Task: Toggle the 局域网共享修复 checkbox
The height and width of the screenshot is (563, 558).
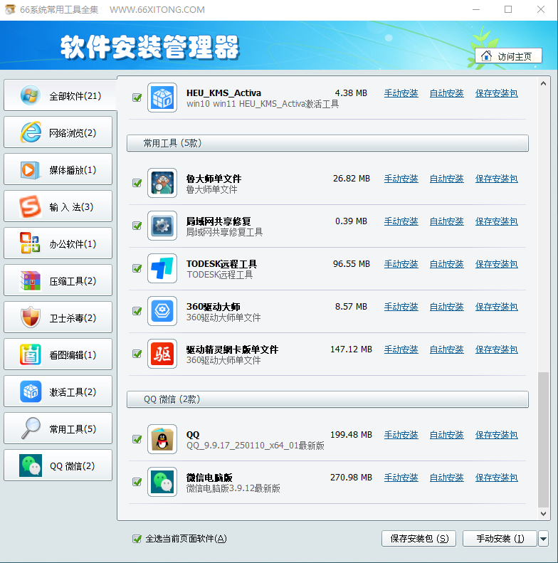Action: pos(137,226)
